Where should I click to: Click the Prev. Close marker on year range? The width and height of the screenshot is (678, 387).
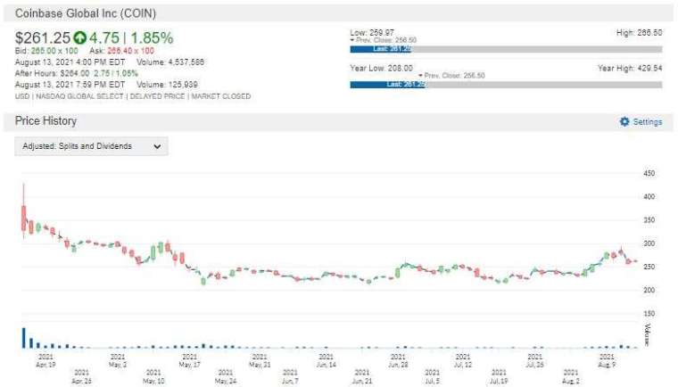click(x=451, y=76)
